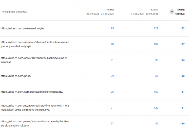The width and height of the screenshot is (189, 130).
Task: Click the 75 clicks value for nedorogie
Action: (x=112, y=28)
